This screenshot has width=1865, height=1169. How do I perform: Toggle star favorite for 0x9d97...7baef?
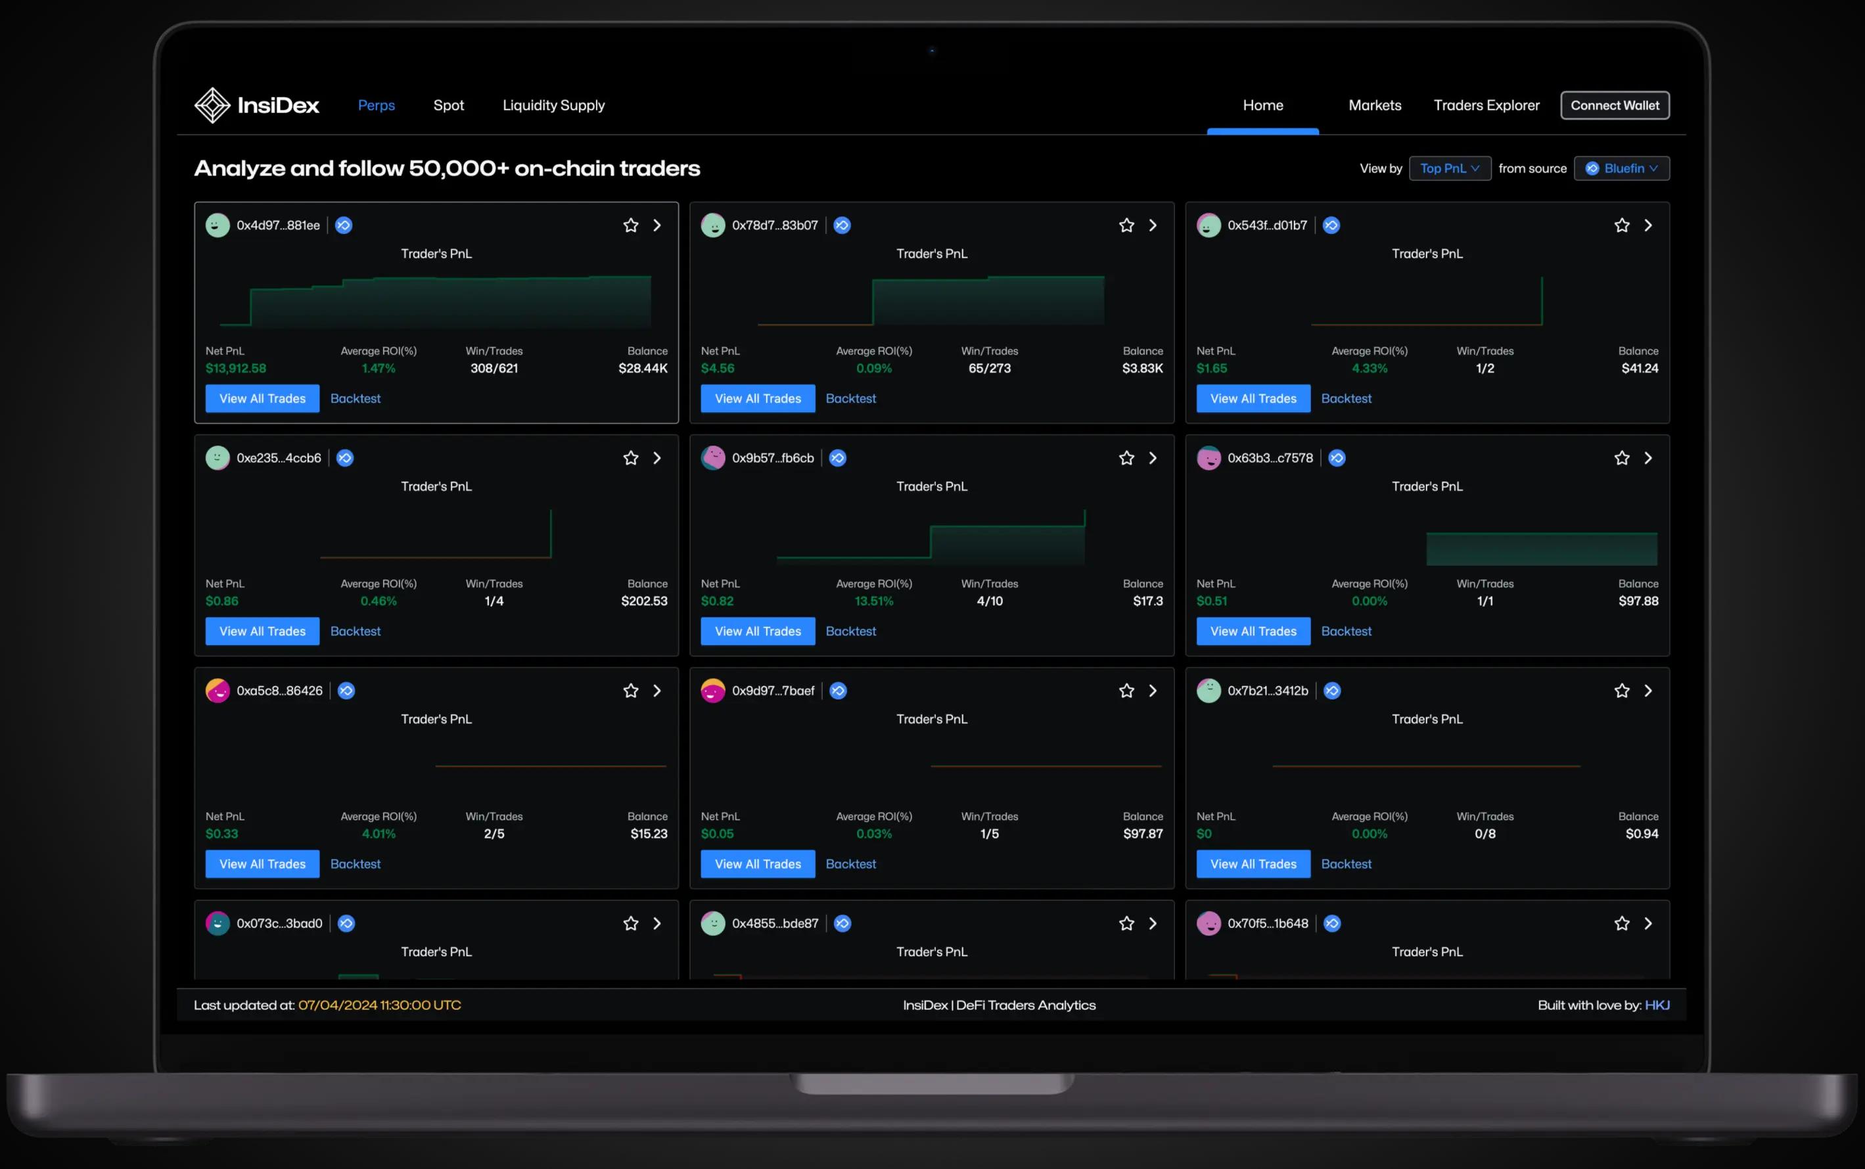[1126, 691]
